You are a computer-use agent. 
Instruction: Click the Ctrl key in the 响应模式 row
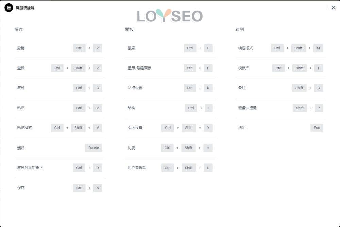click(x=277, y=48)
